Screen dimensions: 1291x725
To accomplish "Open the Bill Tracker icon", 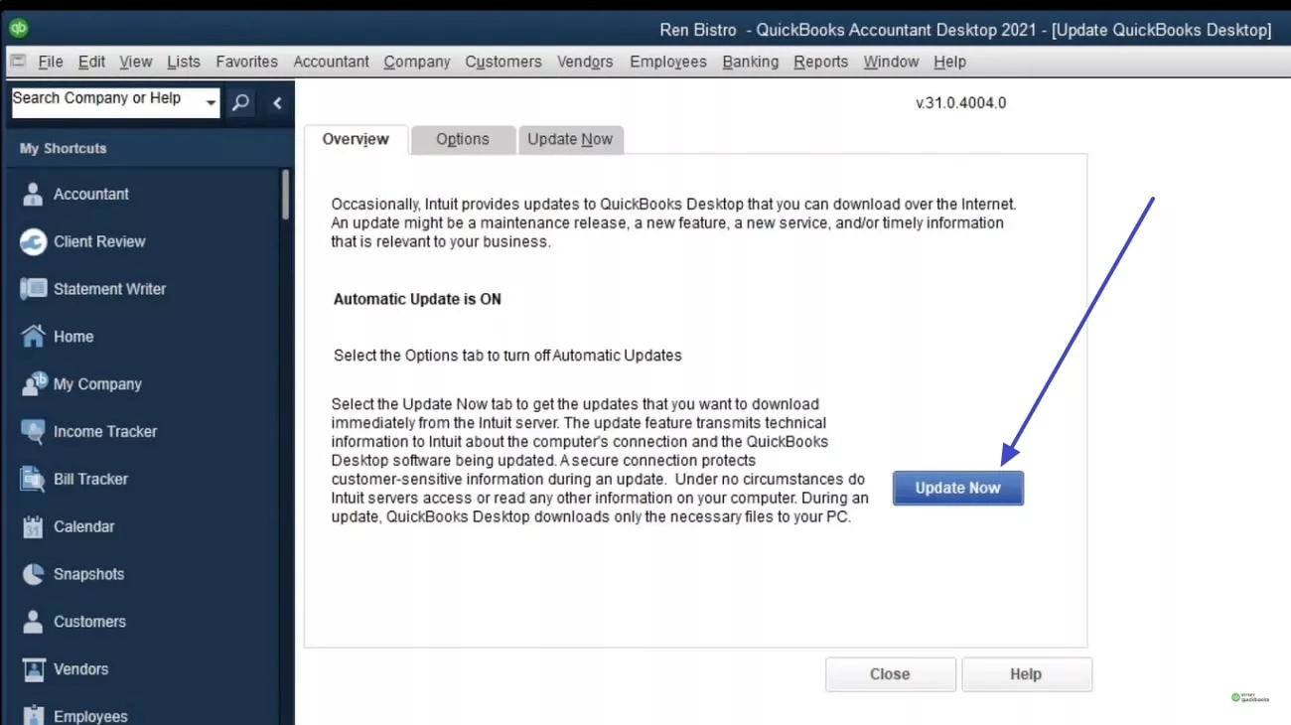I will tap(34, 479).
